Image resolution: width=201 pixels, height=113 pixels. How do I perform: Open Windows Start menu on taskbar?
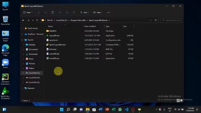point(62,110)
